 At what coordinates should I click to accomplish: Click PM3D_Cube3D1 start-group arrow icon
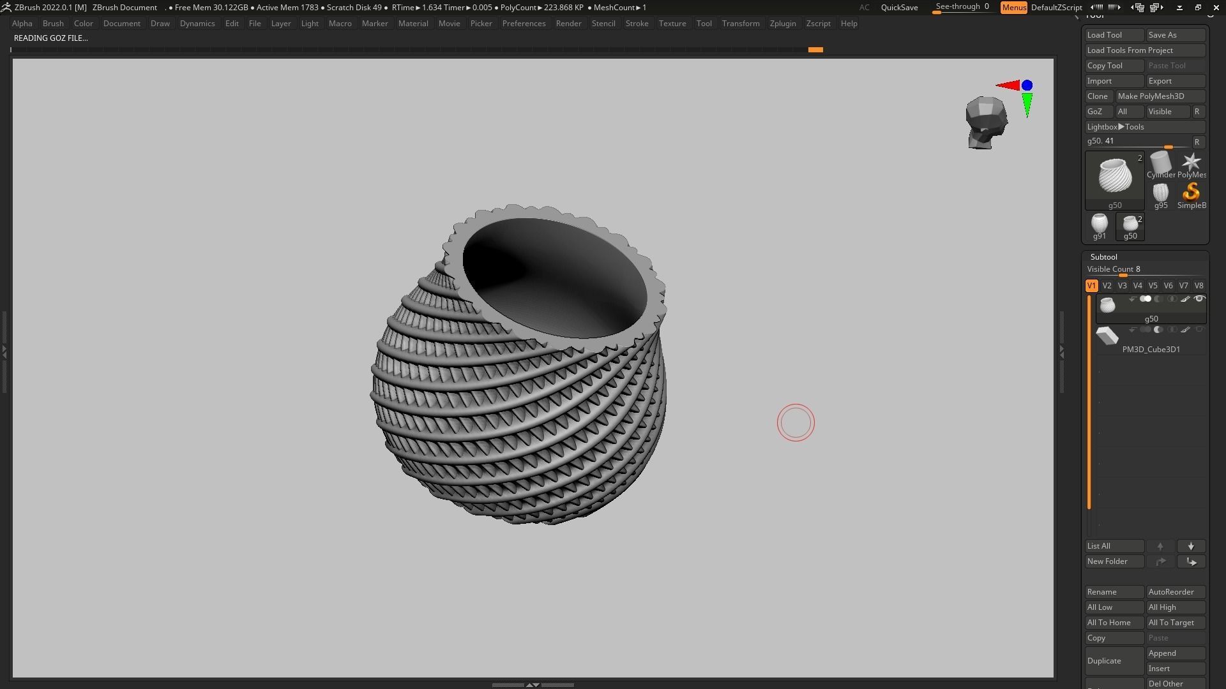pyautogui.click(x=1131, y=330)
